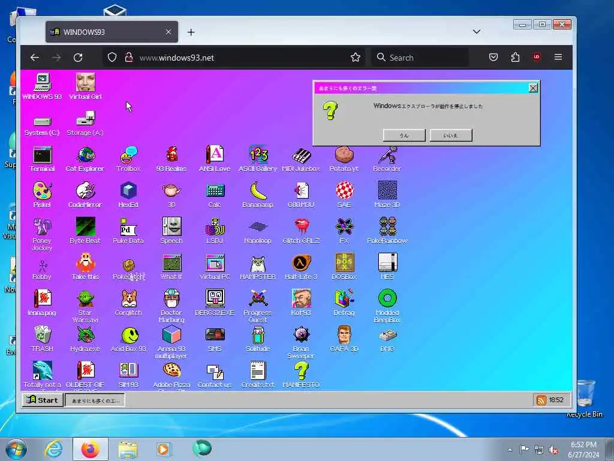The width and height of the screenshot is (614, 461).
Task: Click the left button in error dialog
Action: [x=404, y=135]
